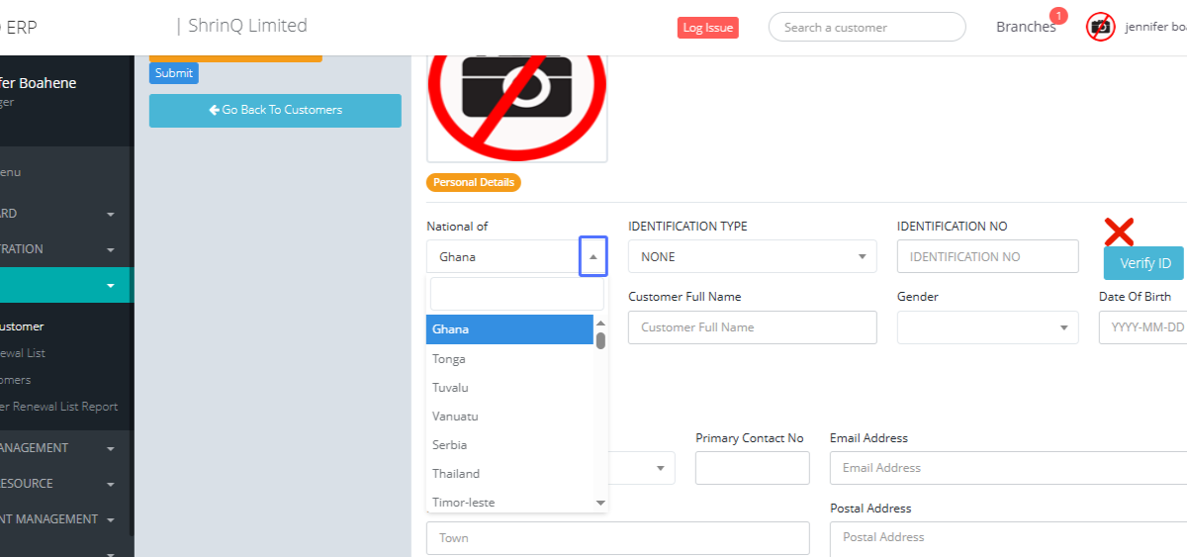Click the Date Of Birth field
This screenshot has width=1187, height=557.
(1144, 327)
